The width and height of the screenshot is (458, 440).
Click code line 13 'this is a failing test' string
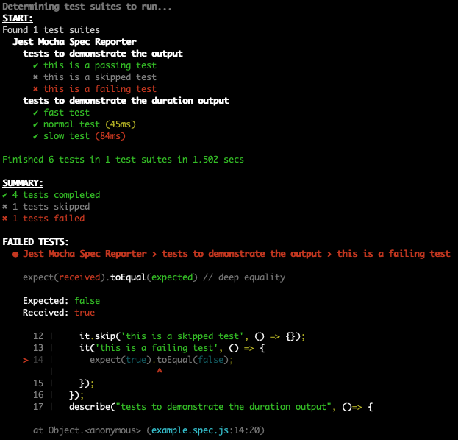157,348
